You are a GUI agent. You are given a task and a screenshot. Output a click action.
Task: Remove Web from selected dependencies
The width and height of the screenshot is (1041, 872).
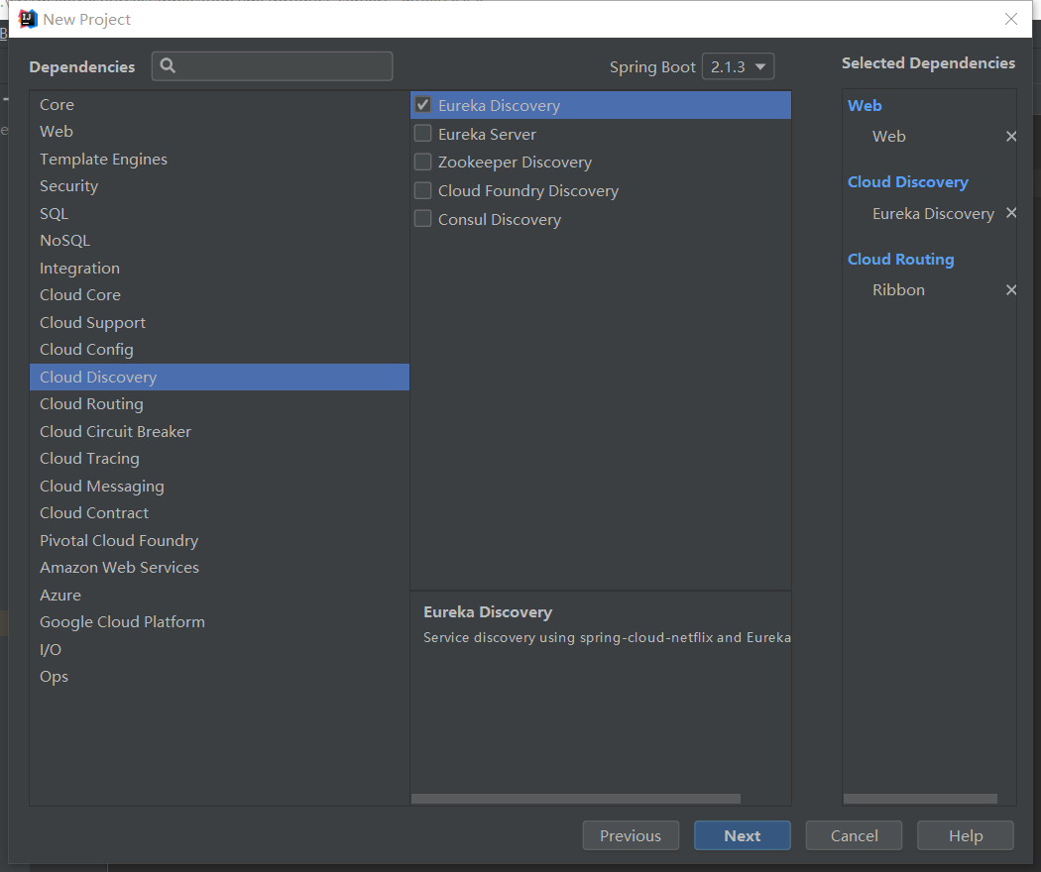coord(1011,136)
